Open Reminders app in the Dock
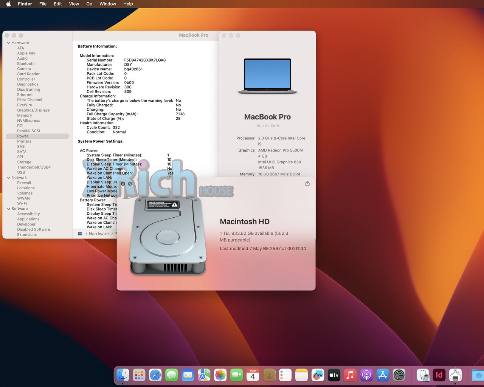This screenshot has width=484, height=387. (x=285, y=375)
